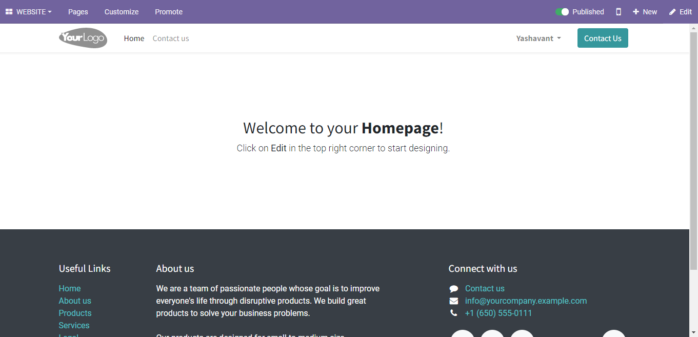Screen dimensions: 698x337
Task: Open the Customize menu
Action: coord(122,12)
